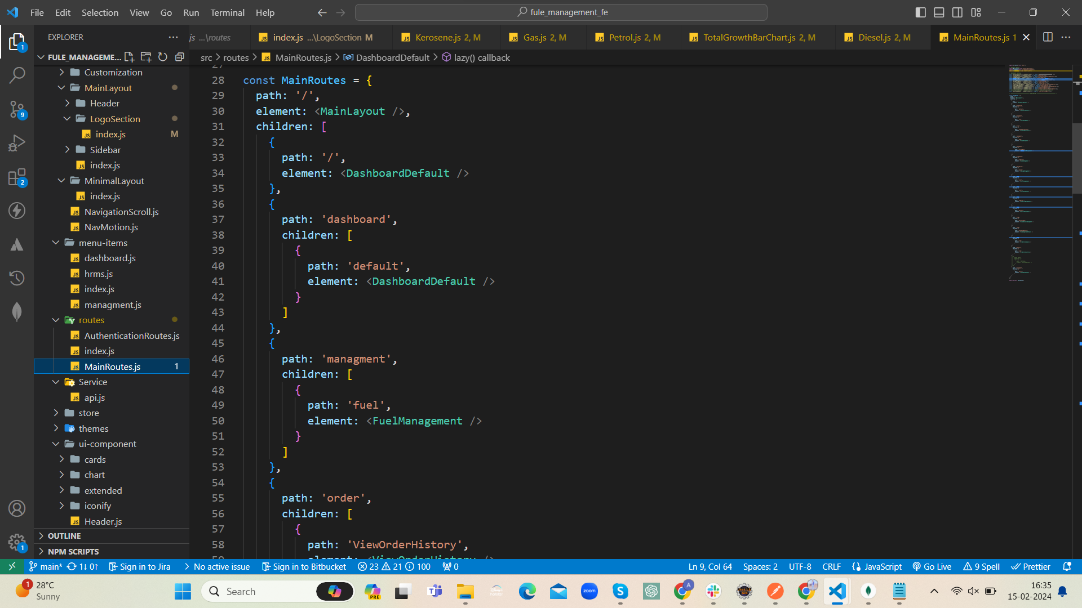Open the Search view in activity bar

[x=17, y=75]
